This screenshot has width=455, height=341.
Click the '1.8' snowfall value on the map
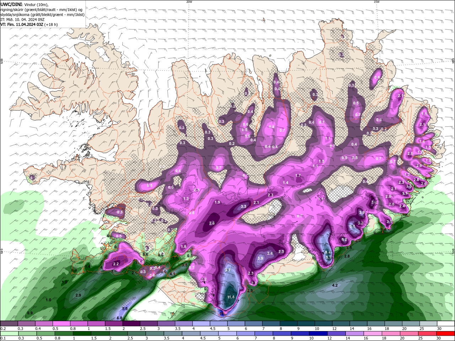[183, 247]
